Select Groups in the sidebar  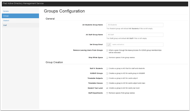(6, 16)
